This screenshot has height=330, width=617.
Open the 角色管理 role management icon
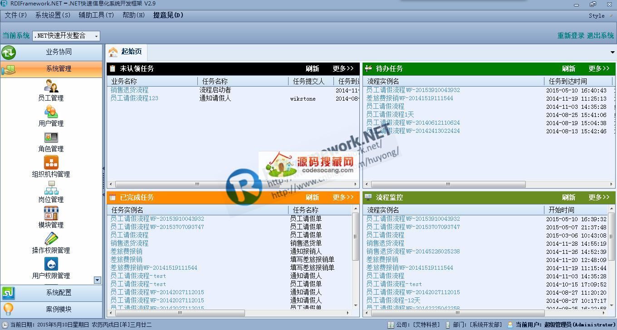(51, 137)
